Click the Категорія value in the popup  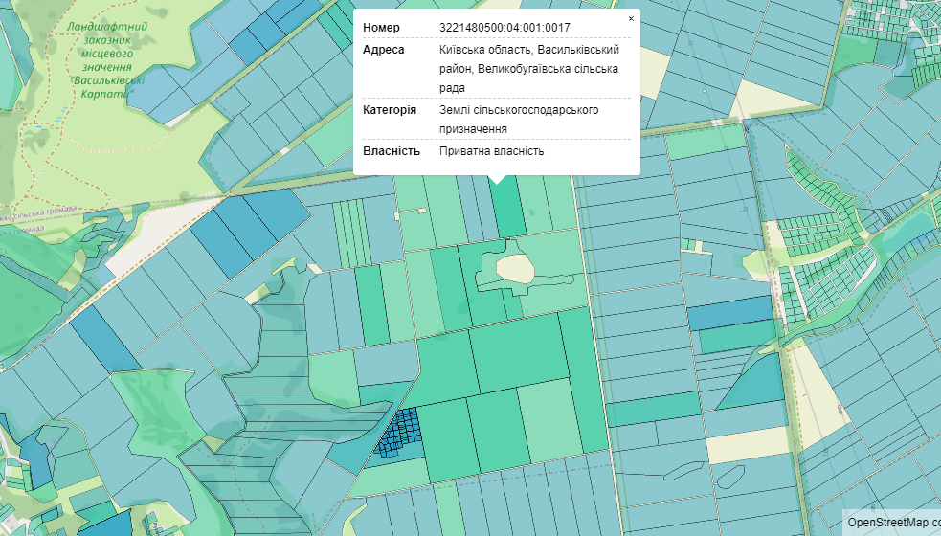pyautogui.click(x=519, y=119)
